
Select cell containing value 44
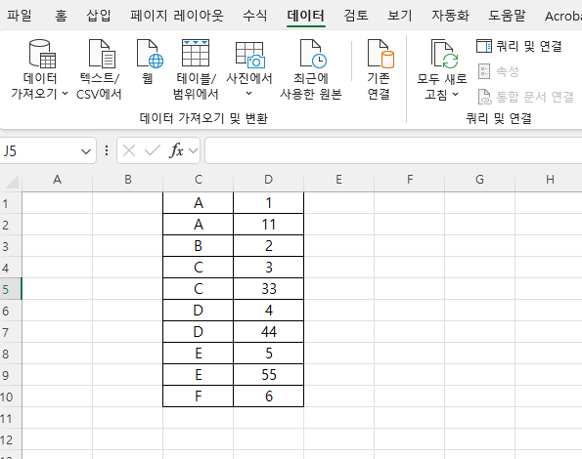pyautogui.click(x=268, y=332)
